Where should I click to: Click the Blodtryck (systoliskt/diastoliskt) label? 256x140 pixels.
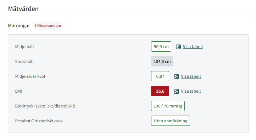(x=45, y=106)
